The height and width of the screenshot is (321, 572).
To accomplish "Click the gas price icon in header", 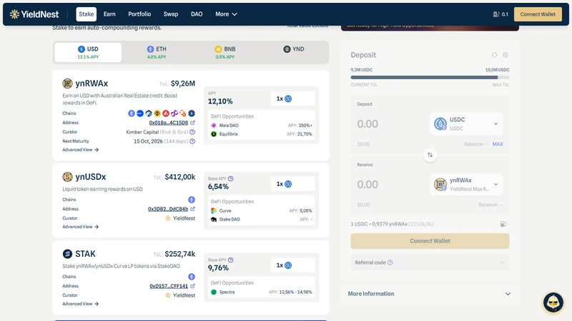I will (496, 14).
